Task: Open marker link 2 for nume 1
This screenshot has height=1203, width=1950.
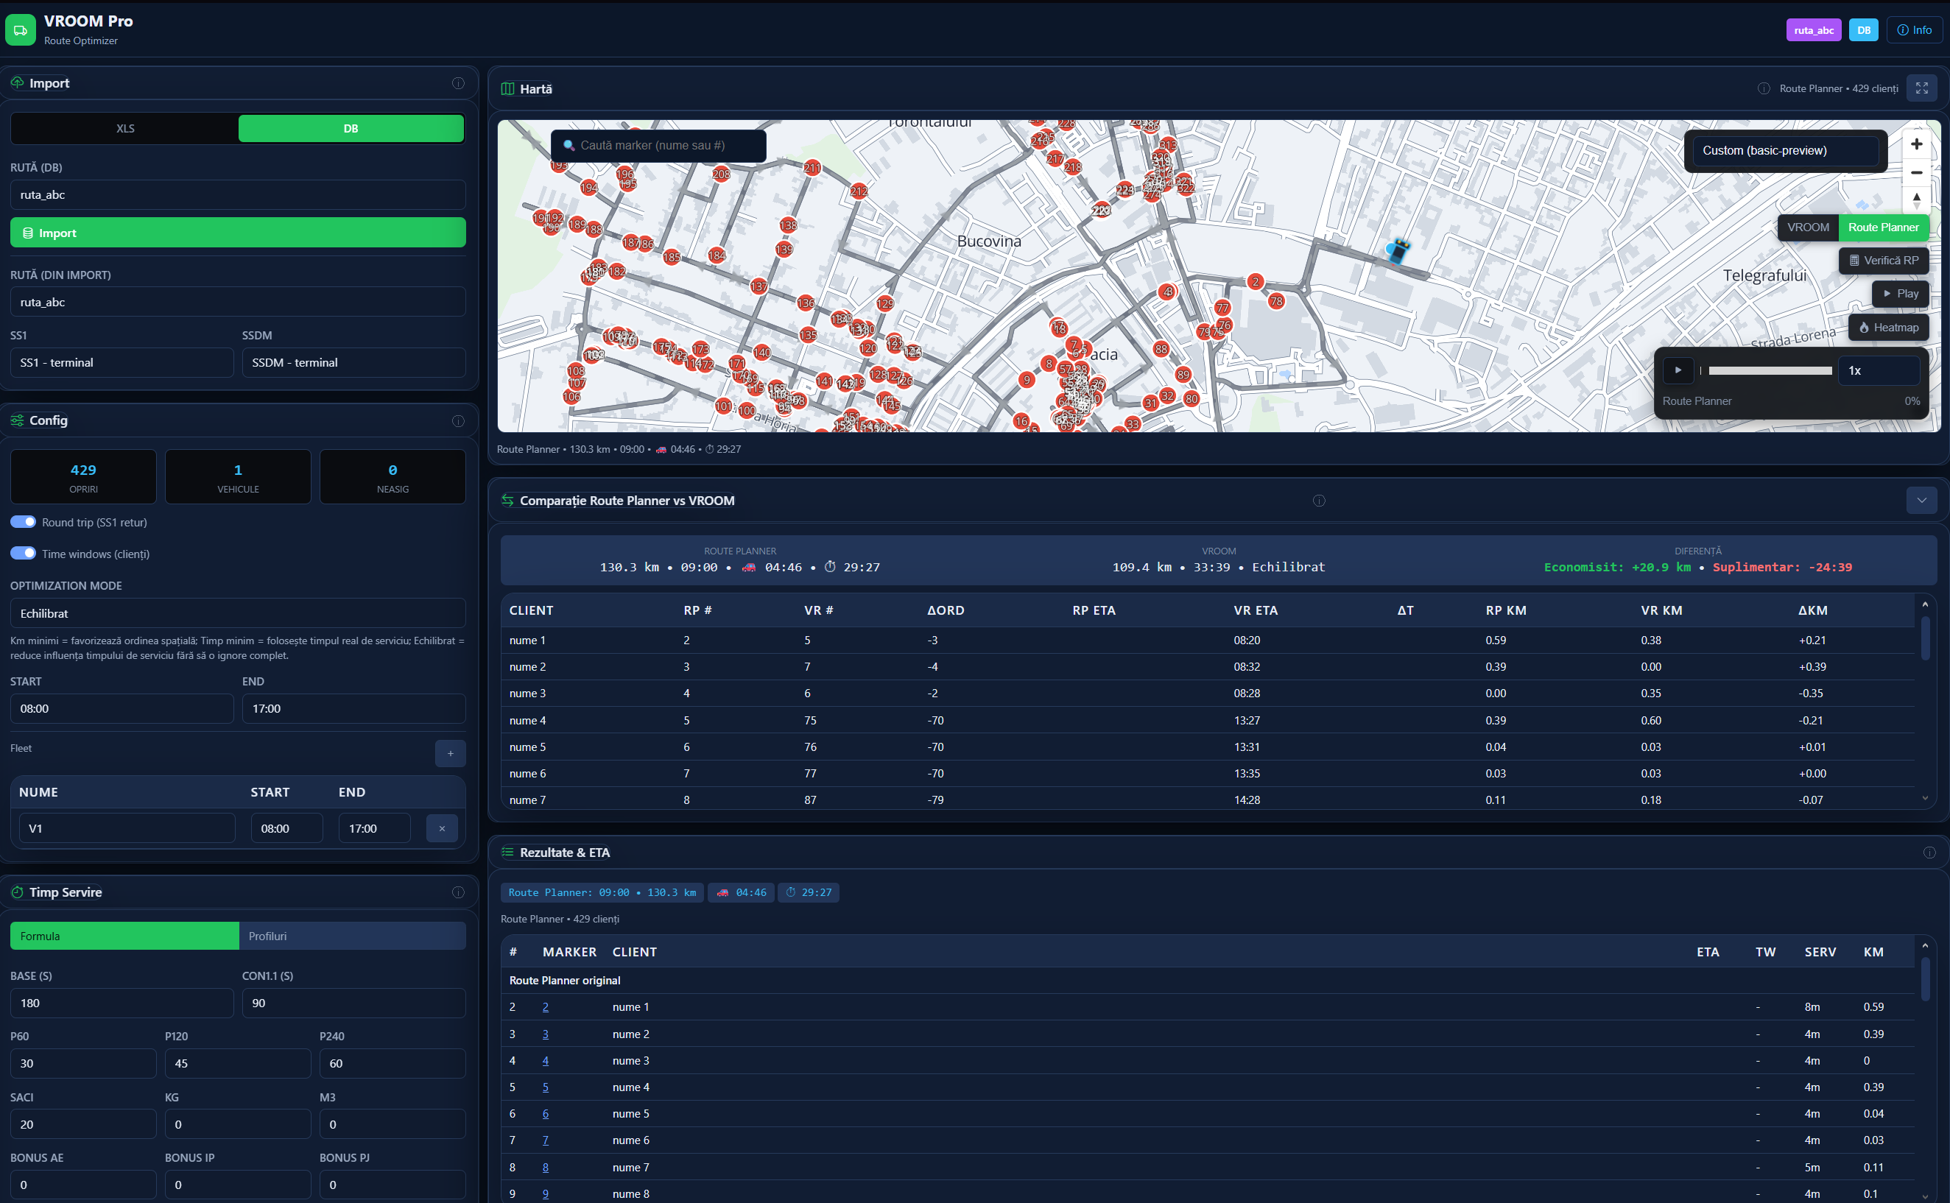Action: 545,1007
